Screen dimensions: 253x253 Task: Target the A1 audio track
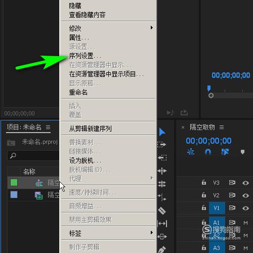tap(217, 223)
